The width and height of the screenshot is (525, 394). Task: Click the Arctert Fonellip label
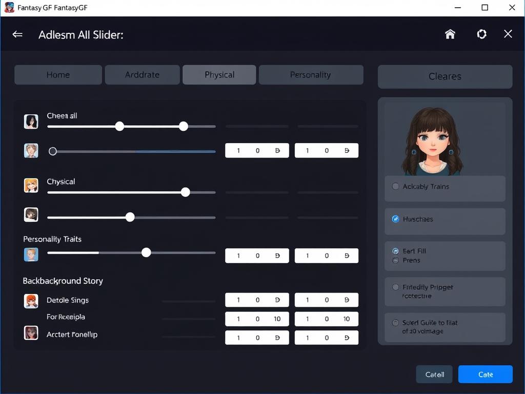[72, 334]
